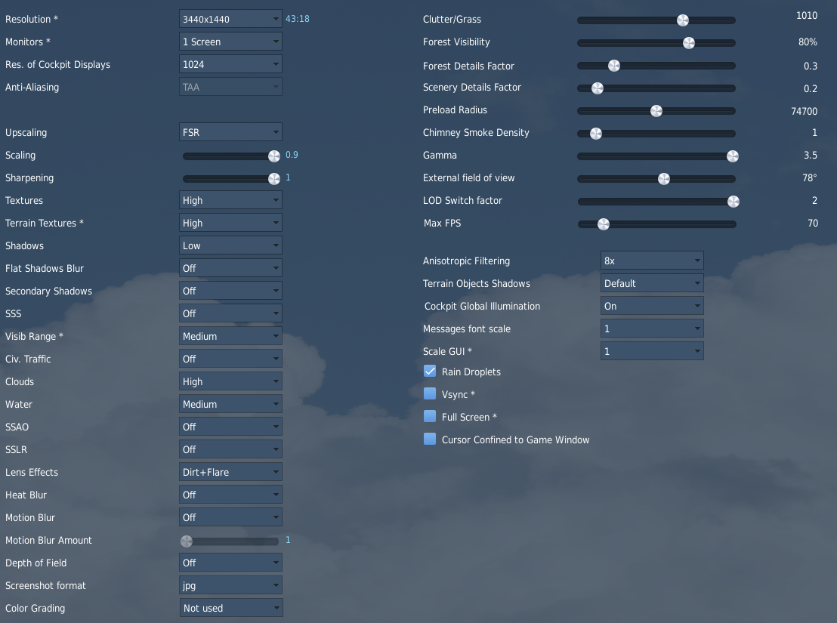The height and width of the screenshot is (623, 837).
Task: Click the Chimney Smoke Density slider handle
Action: click(596, 134)
